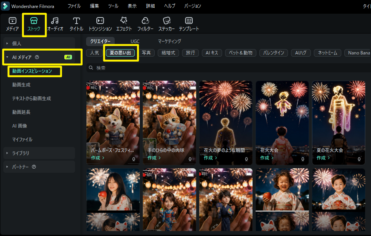Viewport: 371px width, 236px height.
Task: Download the 花火の夢のような瞬間 template
Action: coord(246,159)
